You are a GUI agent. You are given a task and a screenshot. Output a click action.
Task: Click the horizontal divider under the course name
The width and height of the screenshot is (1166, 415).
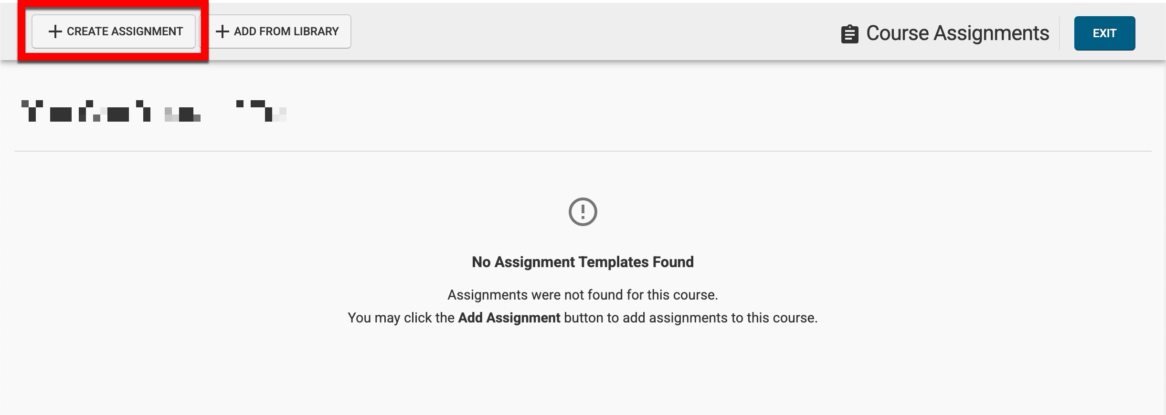click(583, 151)
